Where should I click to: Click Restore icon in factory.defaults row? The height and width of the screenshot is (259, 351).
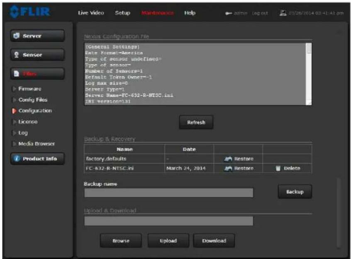click(228, 159)
